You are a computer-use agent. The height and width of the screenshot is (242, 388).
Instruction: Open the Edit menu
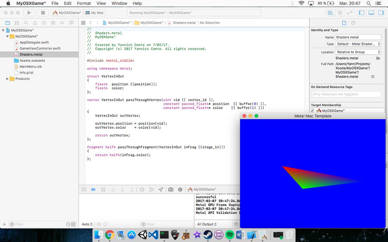[x=68, y=3]
